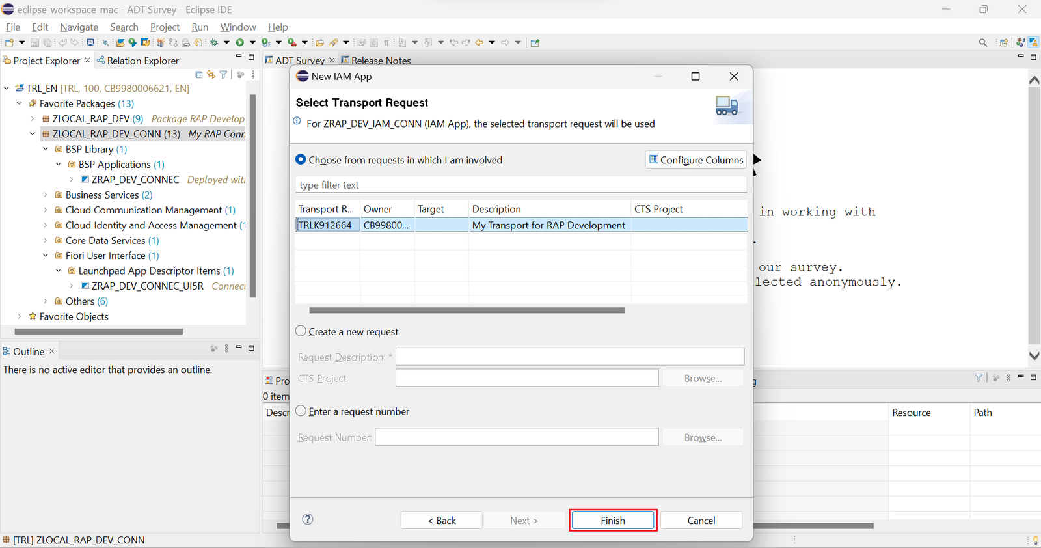Close the Outline view tab
1041x548 pixels.
(52, 351)
